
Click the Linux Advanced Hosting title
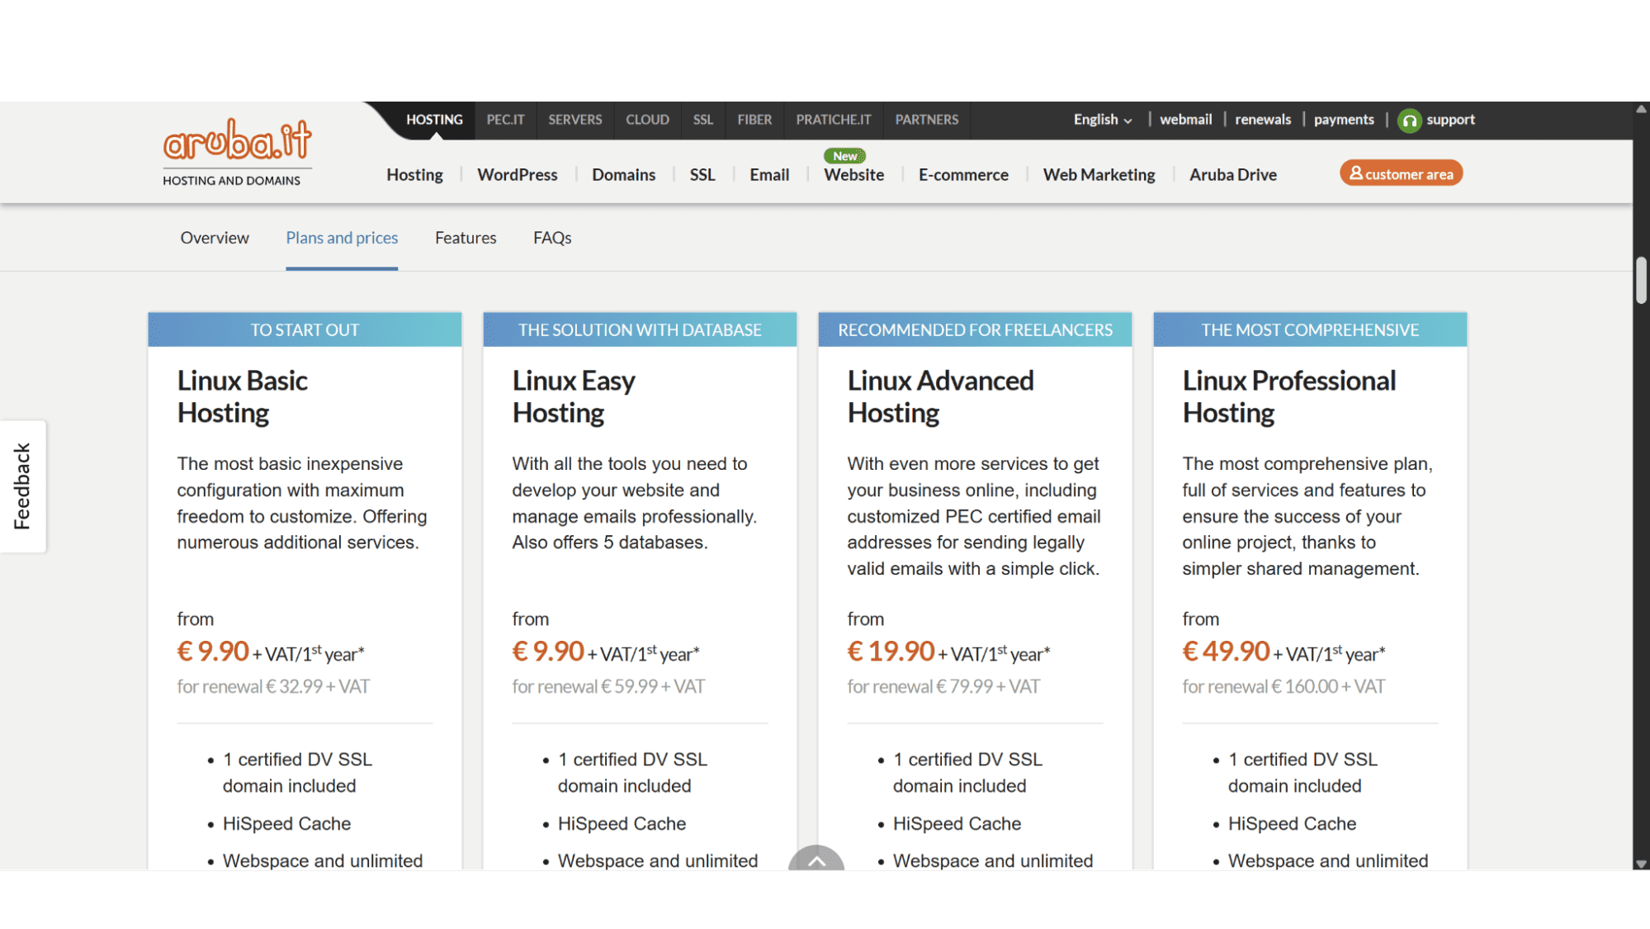[x=940, y=396]
